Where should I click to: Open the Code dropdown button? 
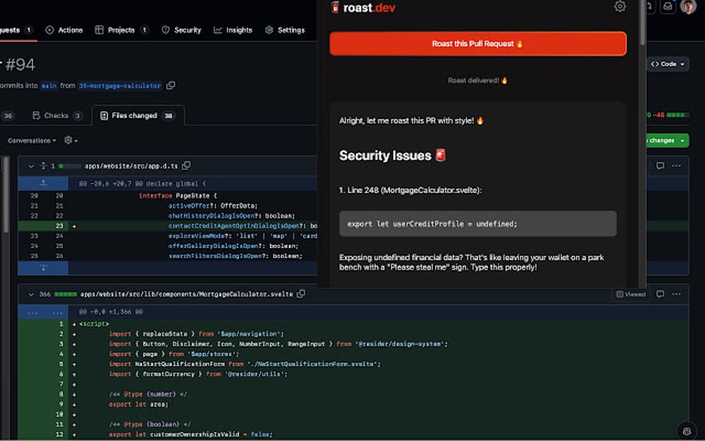[668, 64]
